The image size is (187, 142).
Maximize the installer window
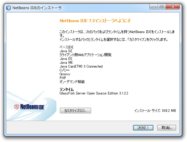[162, 7]
